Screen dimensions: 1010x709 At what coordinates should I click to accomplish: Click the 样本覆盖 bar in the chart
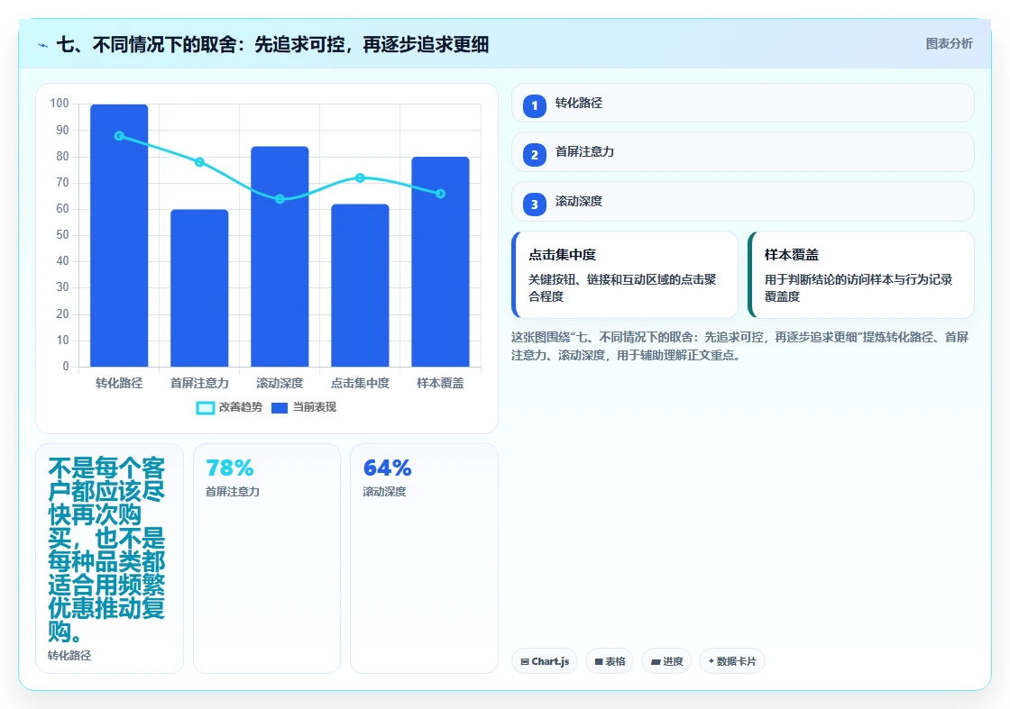coord(441,262)
